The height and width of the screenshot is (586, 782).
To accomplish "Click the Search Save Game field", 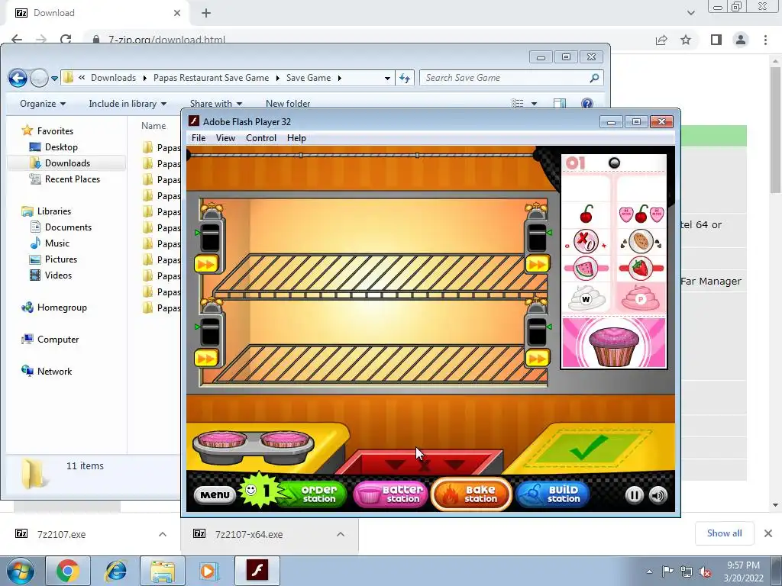I will pyautogui.click(x=511, y=78).
